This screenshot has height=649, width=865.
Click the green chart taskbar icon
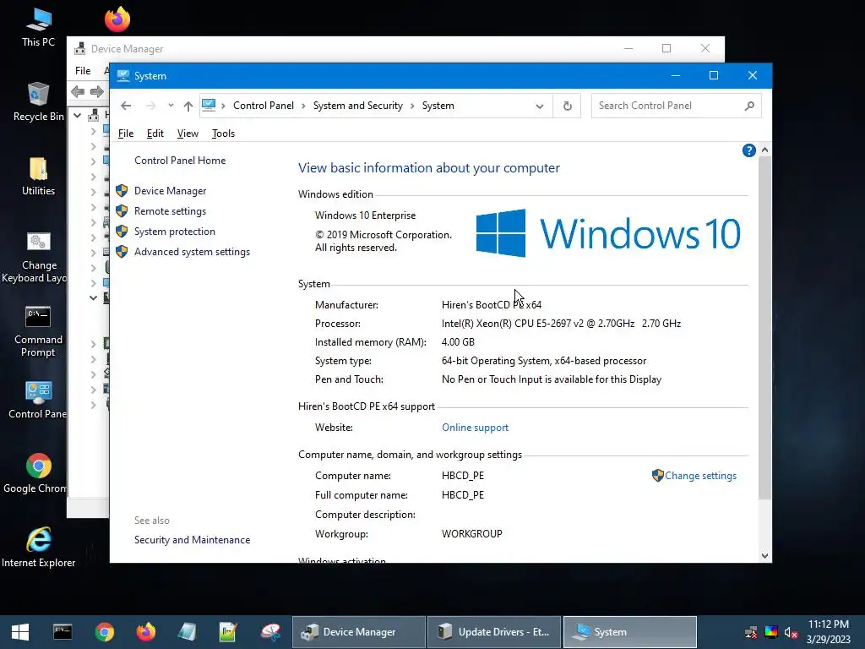pos(228,632)
